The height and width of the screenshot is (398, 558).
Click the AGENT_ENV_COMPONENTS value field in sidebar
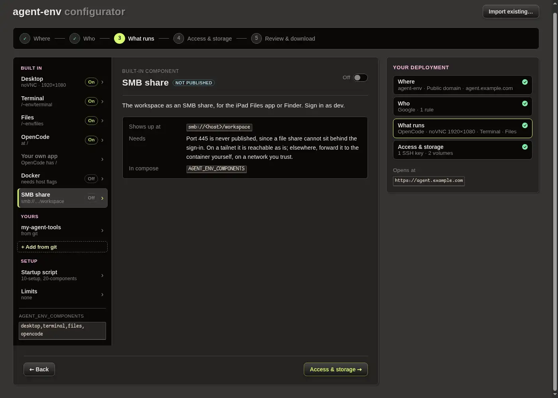[x=62, y=330]
